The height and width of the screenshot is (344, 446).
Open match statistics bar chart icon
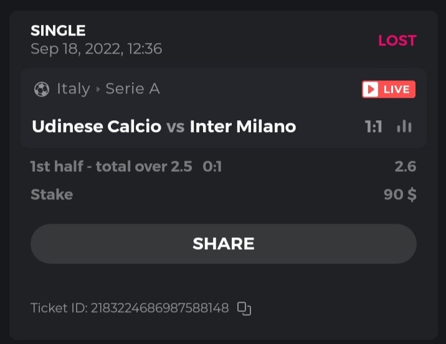coord(404,127)
